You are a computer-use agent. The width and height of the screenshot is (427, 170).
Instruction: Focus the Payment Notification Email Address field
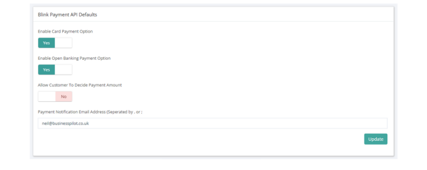212,123
